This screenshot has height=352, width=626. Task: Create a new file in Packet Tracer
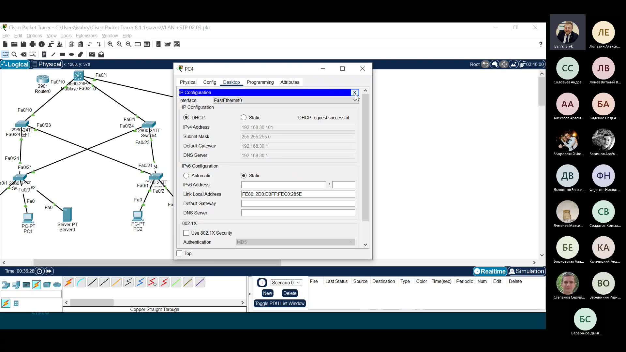coord(5,44)
